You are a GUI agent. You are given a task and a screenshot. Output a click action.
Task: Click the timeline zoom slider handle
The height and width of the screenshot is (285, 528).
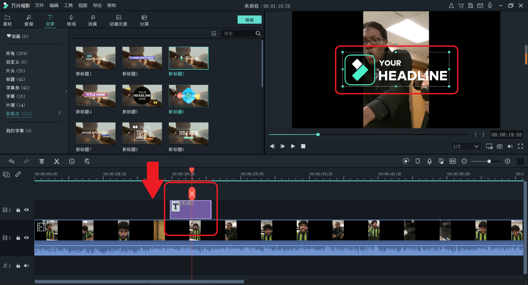click(489, 161)
